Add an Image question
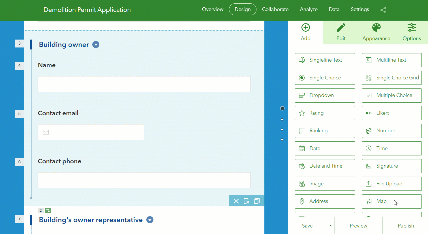This screenshot has width=428, height=234. (x=325, y=184)
